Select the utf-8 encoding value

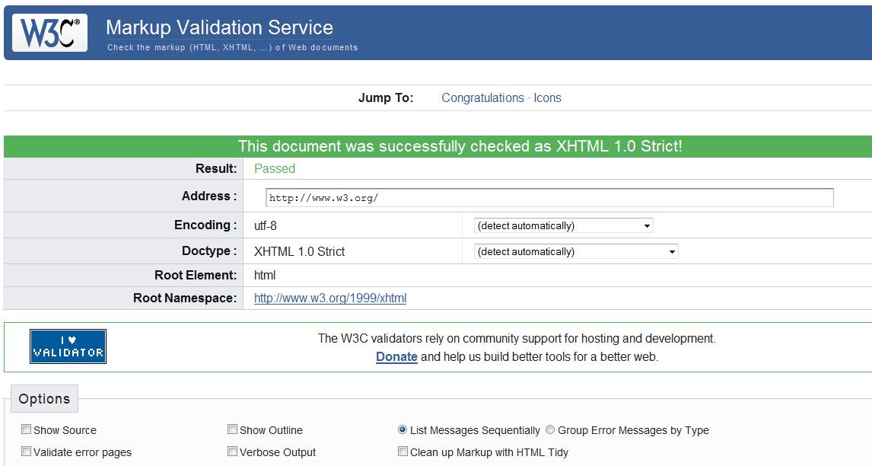pos(266,225)
